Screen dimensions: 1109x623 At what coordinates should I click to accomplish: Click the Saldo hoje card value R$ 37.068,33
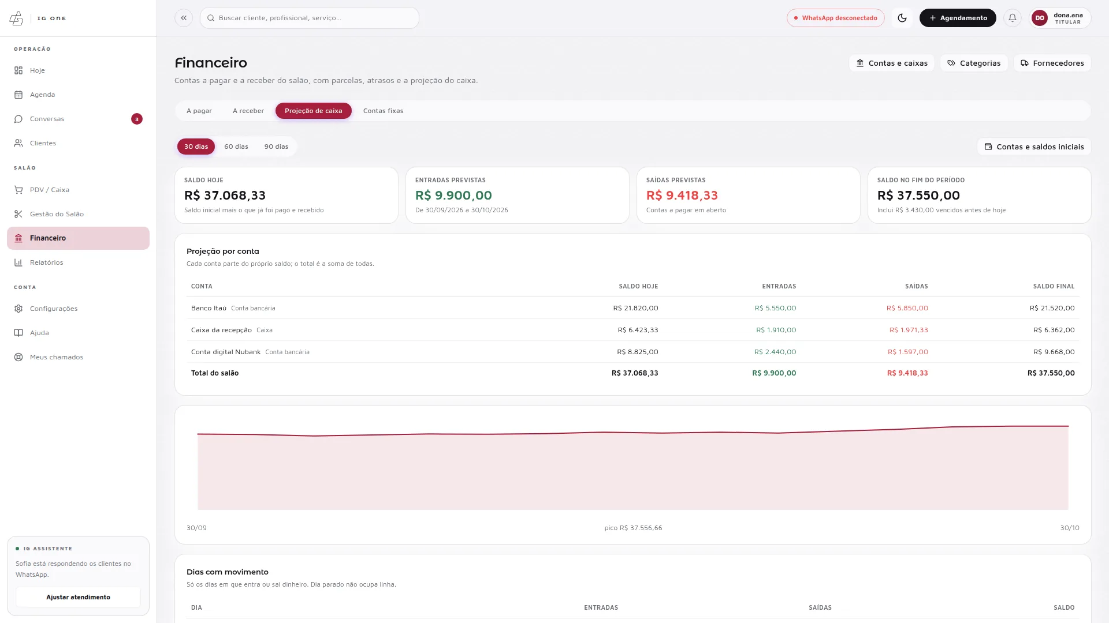coord(225,196)
